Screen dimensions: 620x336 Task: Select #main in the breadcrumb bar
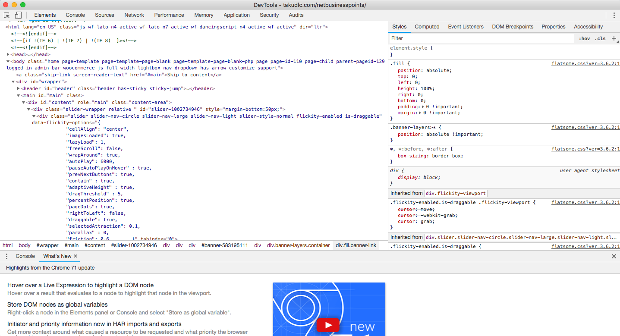click(72, 245)
